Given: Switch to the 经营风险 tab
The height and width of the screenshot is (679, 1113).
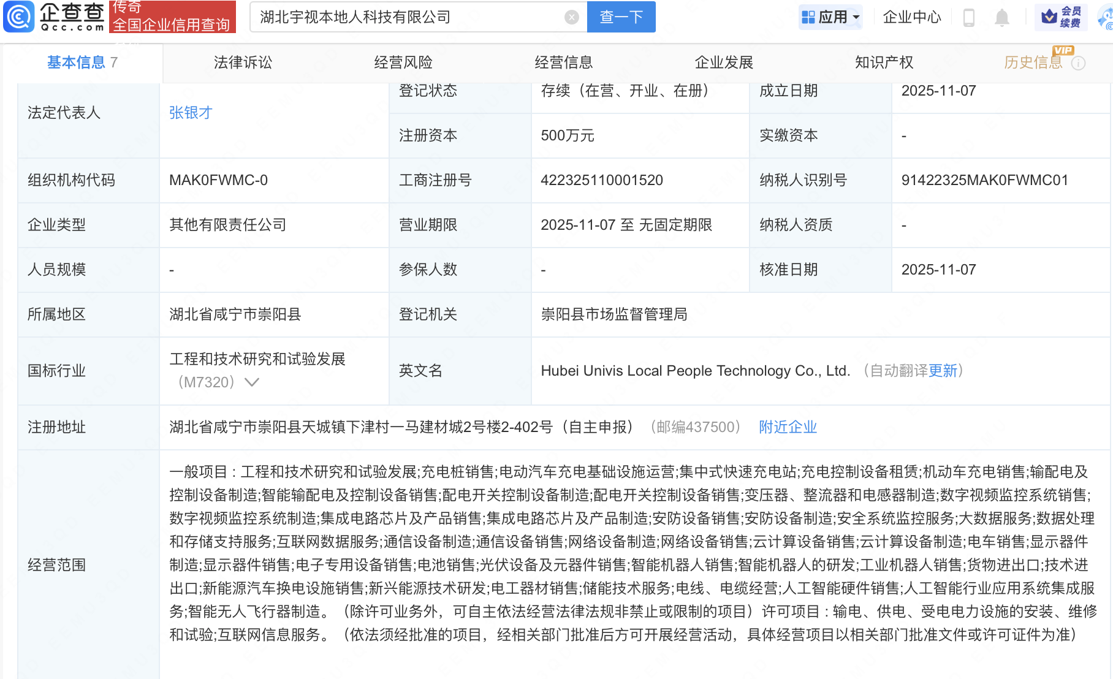Looking at the screenshot, I should (403, 63).
